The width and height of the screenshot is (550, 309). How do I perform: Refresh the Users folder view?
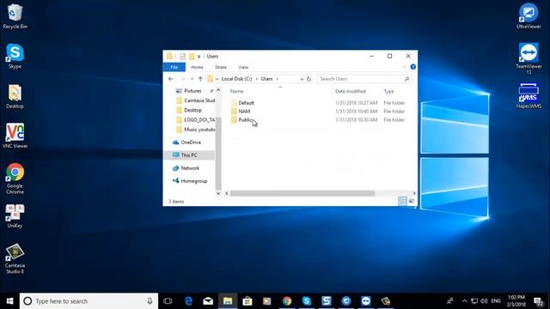point(309,79)
